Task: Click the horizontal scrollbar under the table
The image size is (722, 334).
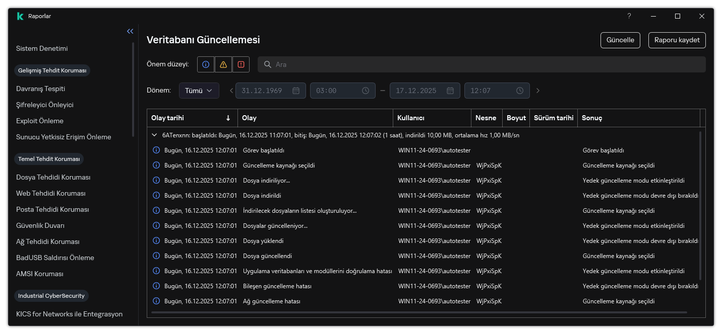Action: point(424,312)
